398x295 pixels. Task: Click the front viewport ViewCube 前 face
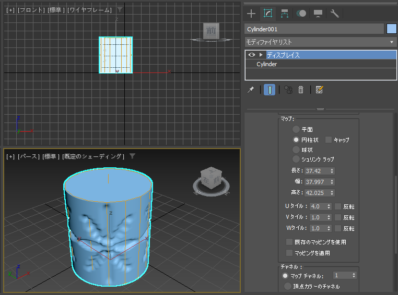211,31
